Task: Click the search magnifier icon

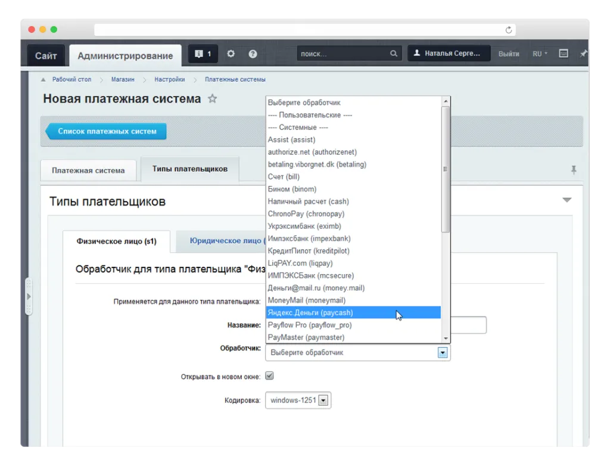Action: (x=394, y=54)
